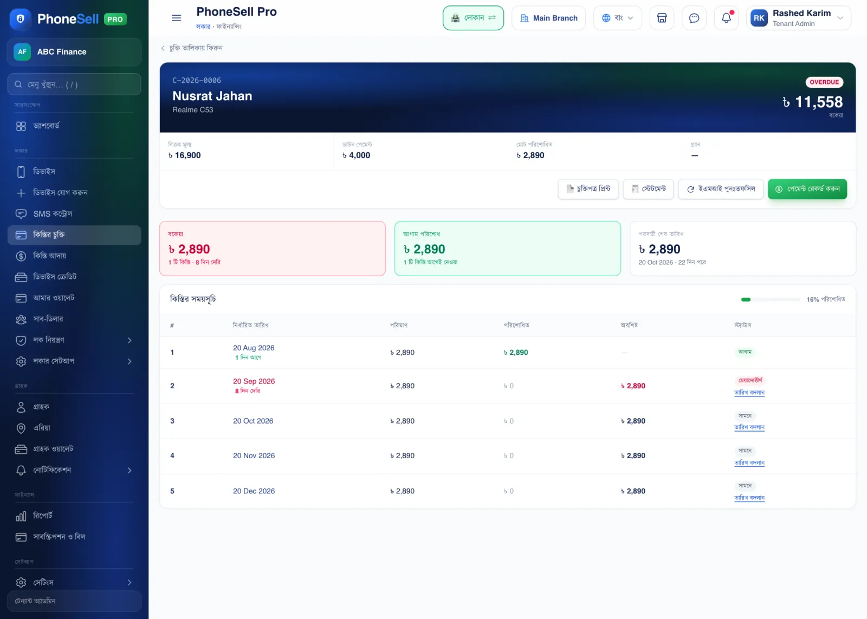Click the 16% paid progress bar
This screenshot has width=867, height=619.
(x=770, y=299)
